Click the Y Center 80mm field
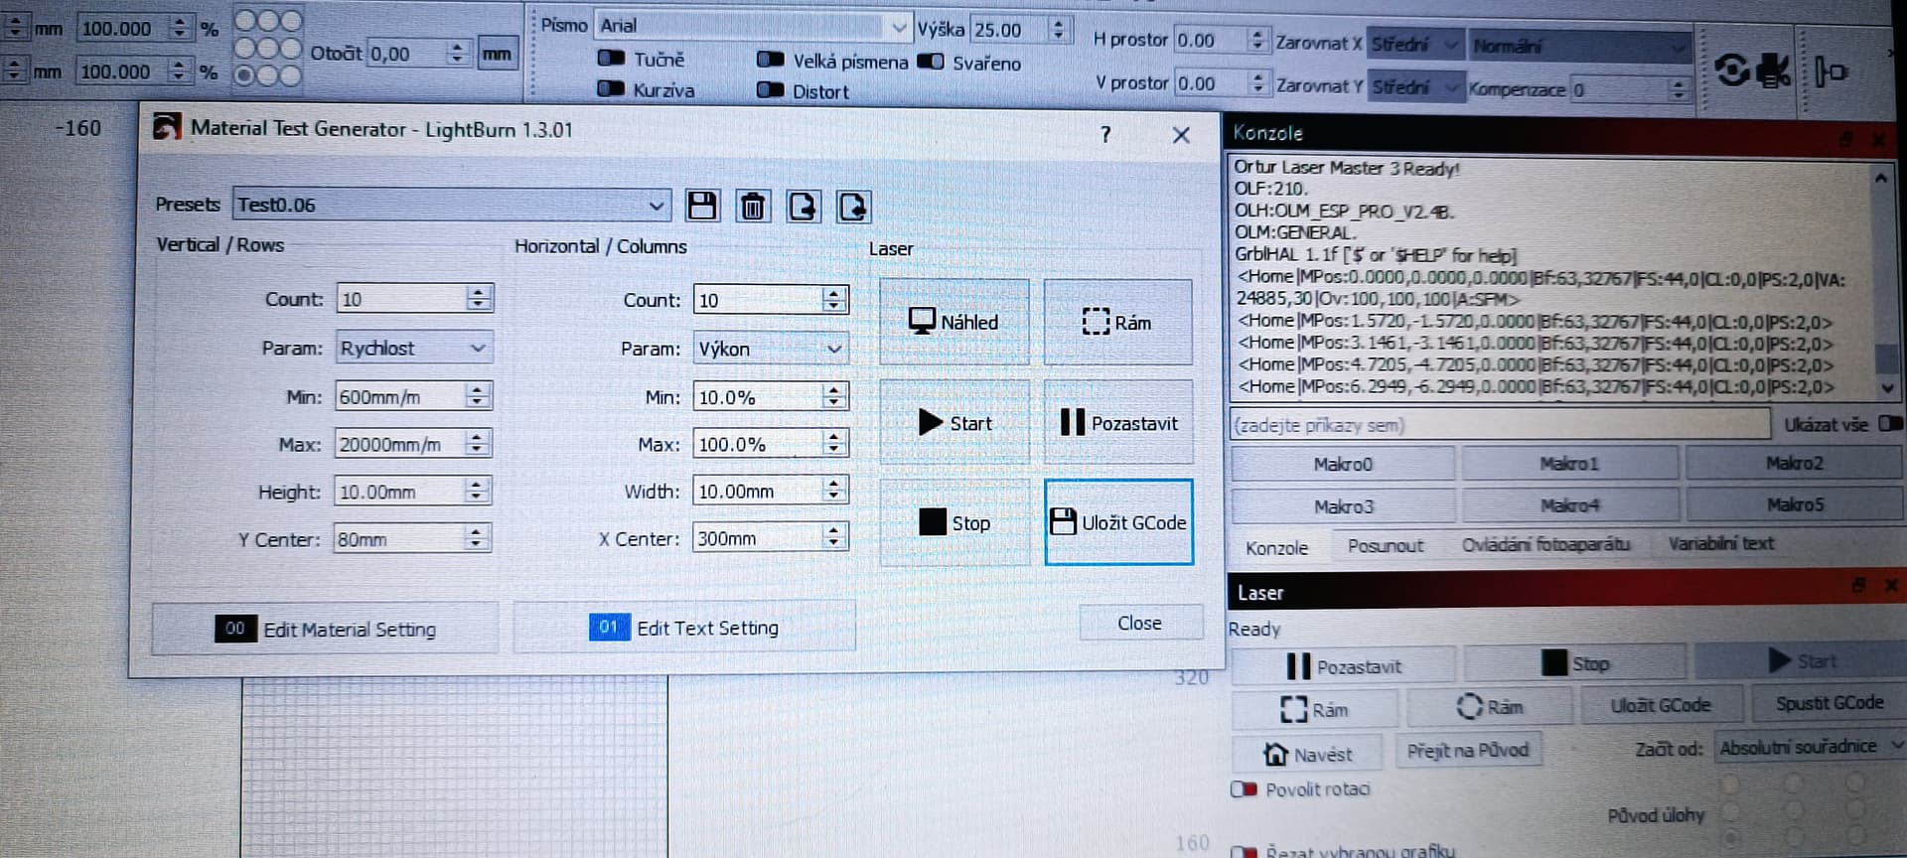This screenshot has height=858, width=1907. click(x=399, y=539)
